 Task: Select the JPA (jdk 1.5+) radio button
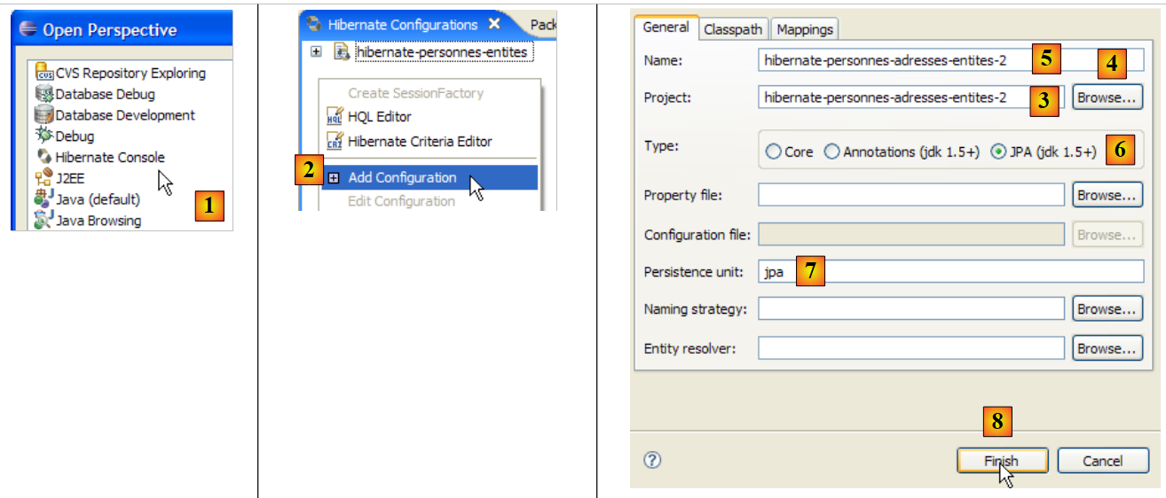pos(997,152)
